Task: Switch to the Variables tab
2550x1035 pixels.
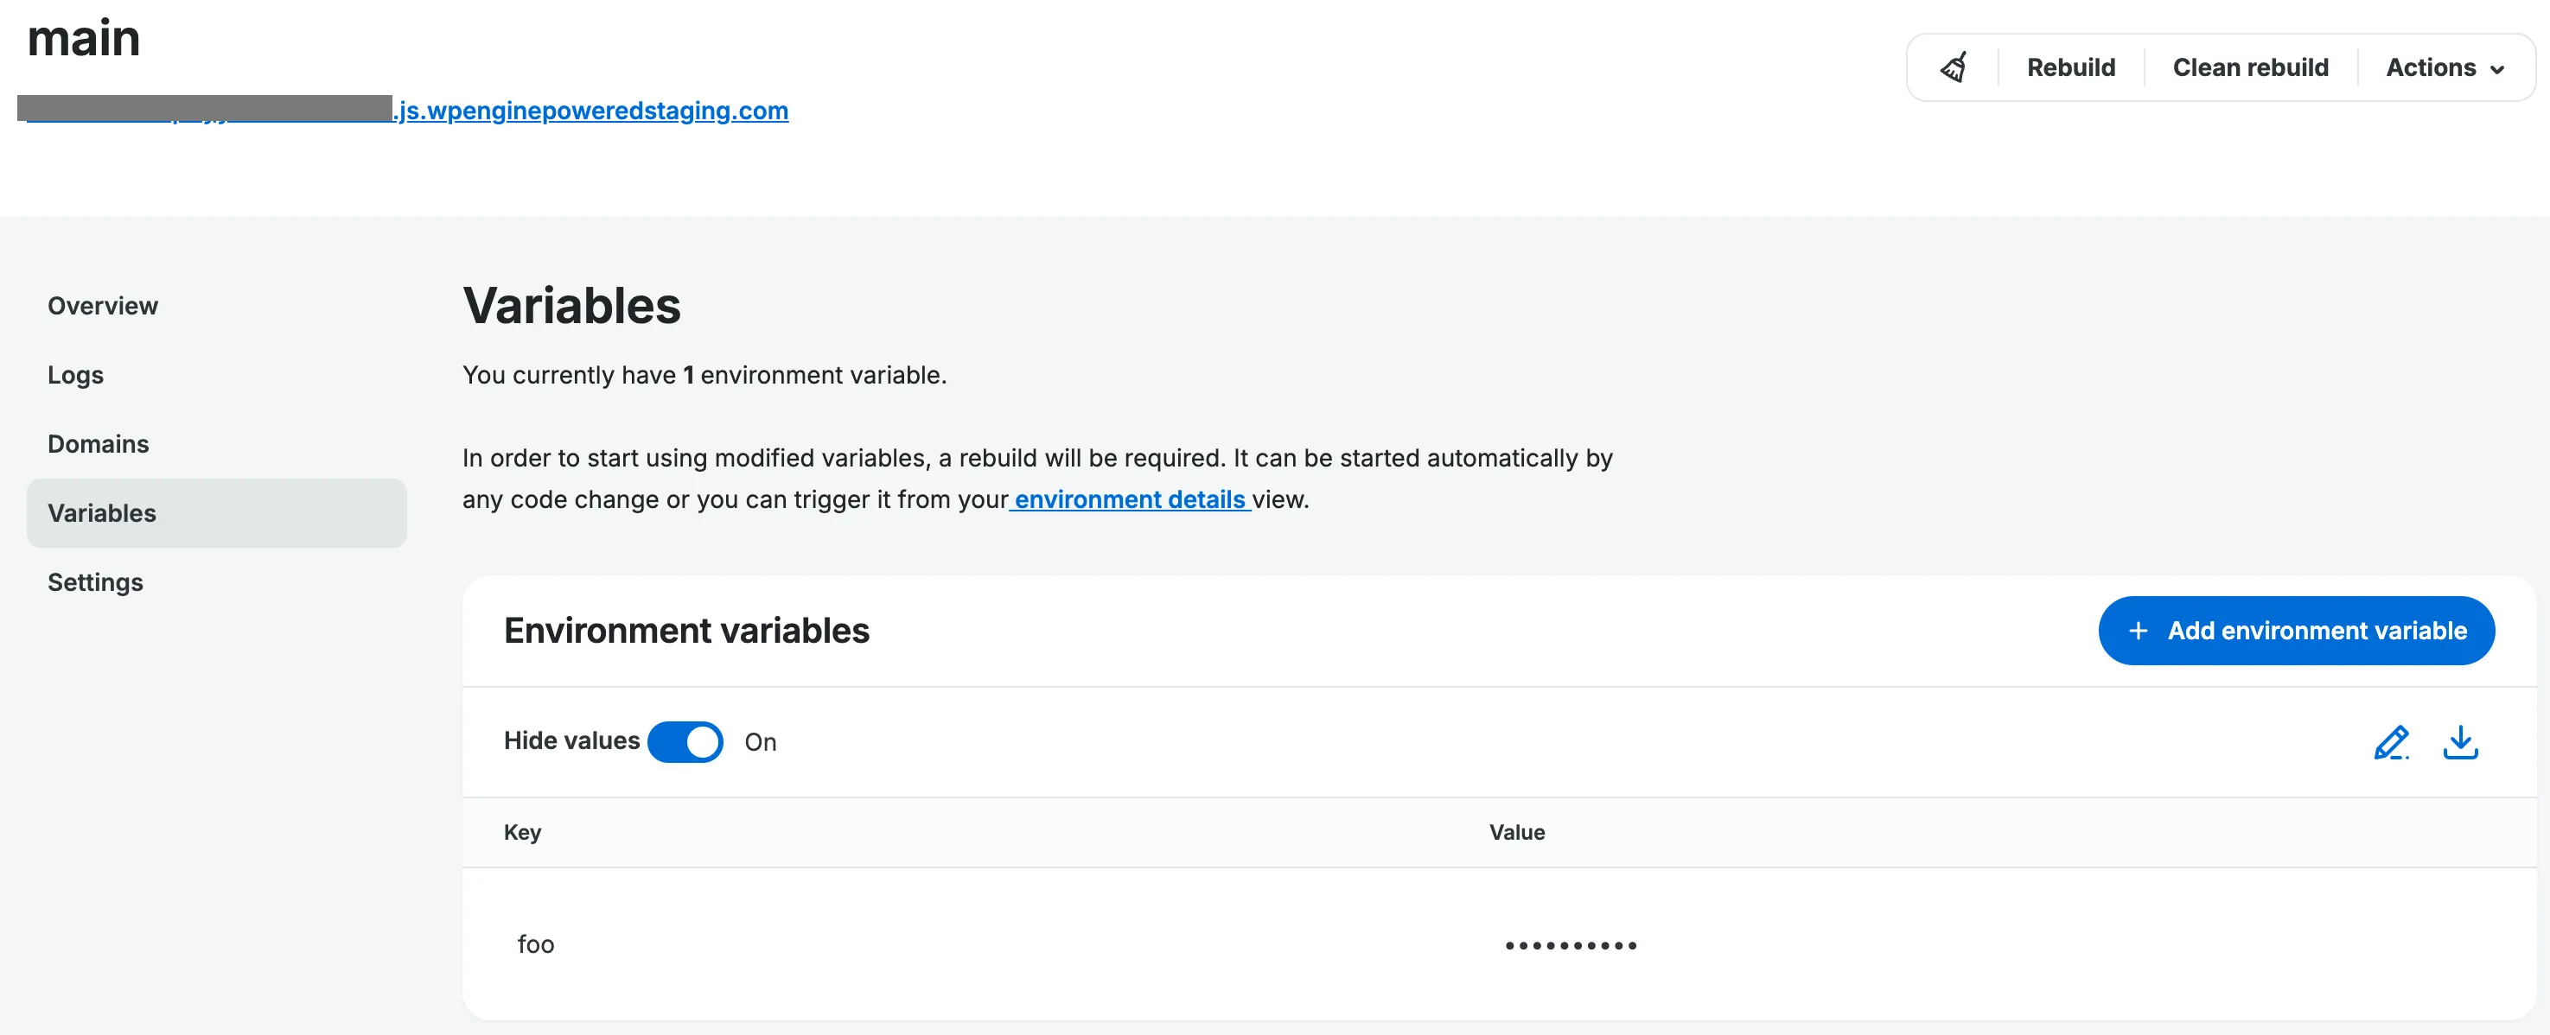Action: pyautogui.click(x=101, y=512)
